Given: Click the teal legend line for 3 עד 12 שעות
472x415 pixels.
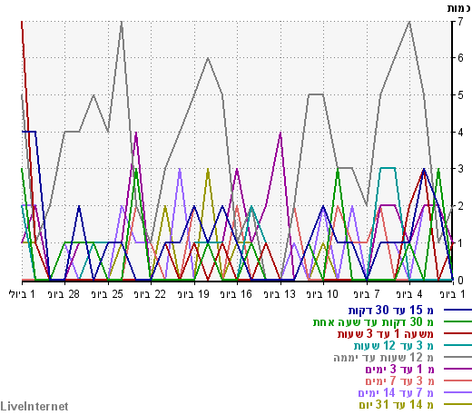Looking at the screenshot, I should (x=457, y=345).
